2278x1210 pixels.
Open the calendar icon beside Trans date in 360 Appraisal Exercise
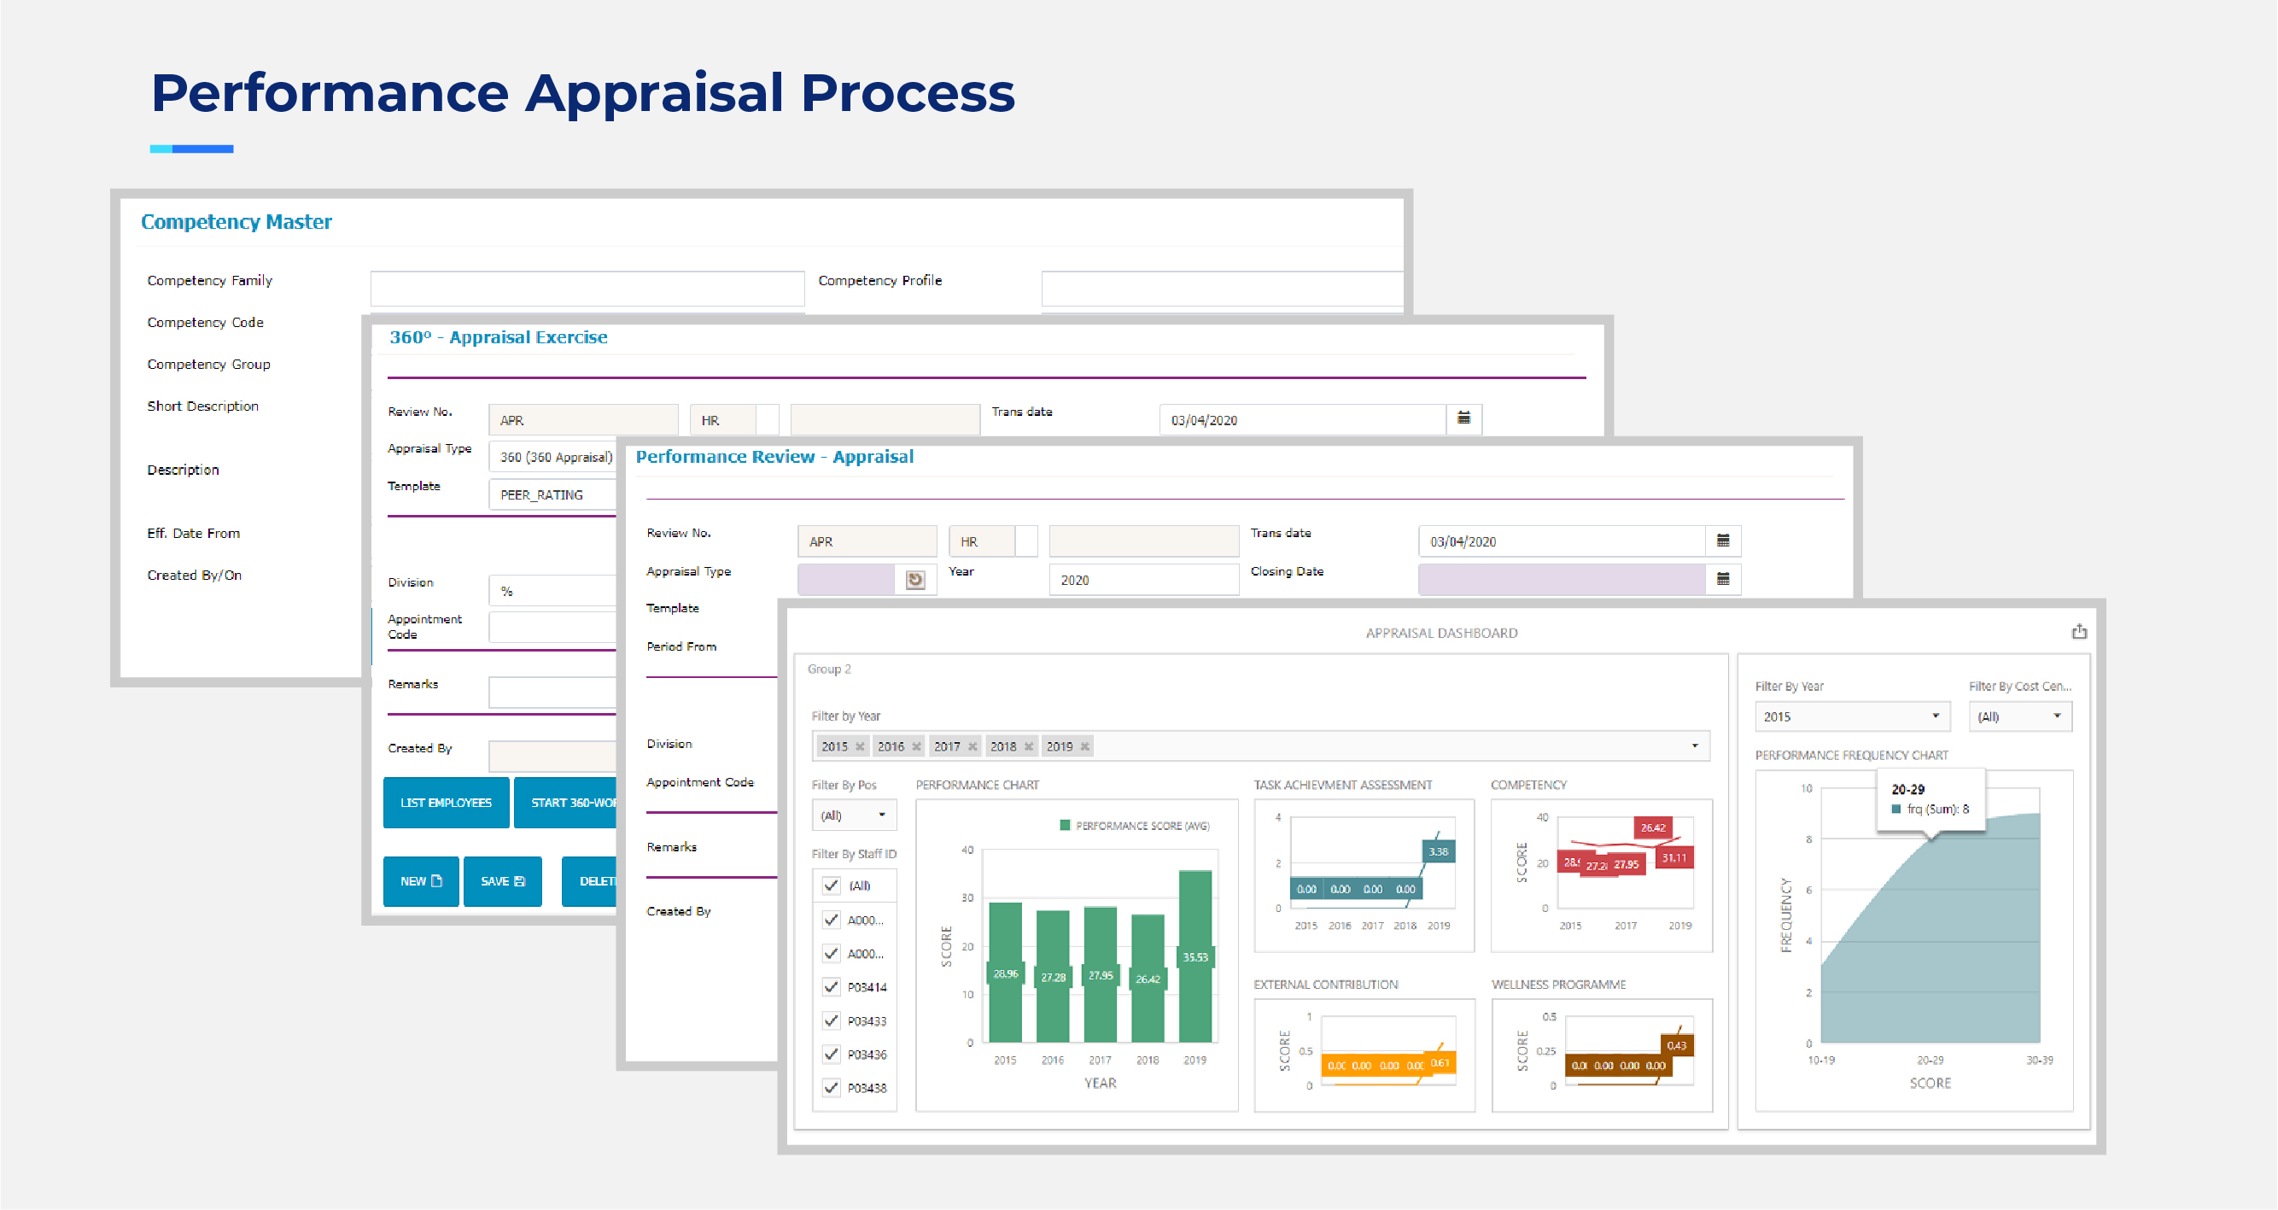tap(1464, 418)
